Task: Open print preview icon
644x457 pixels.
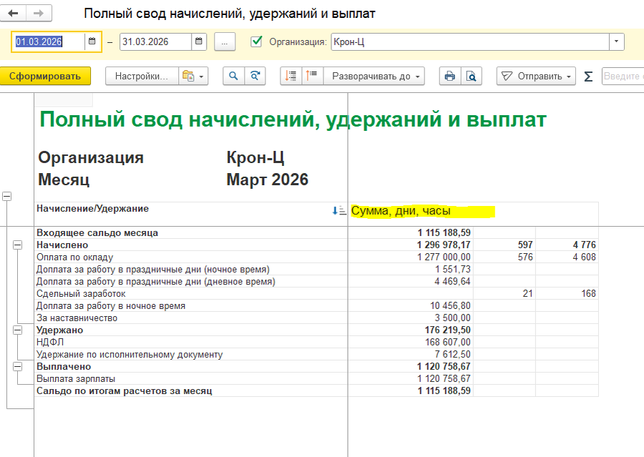Action: pos(471,77)
